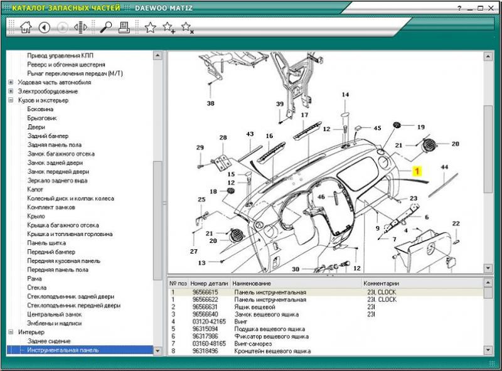Open bookmarks with the plain star icon
502x371 pixels.
[x=151, y=27]
